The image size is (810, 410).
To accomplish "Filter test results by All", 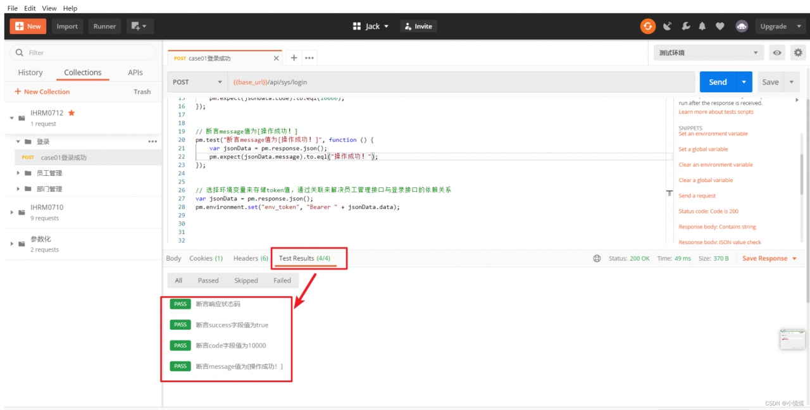I will (179, 280).
